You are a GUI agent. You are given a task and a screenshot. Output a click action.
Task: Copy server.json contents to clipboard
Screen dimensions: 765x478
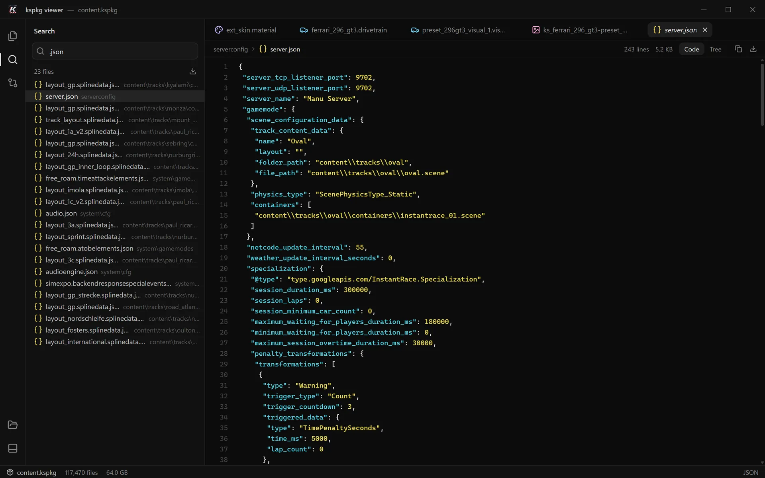tap(738, 49)
